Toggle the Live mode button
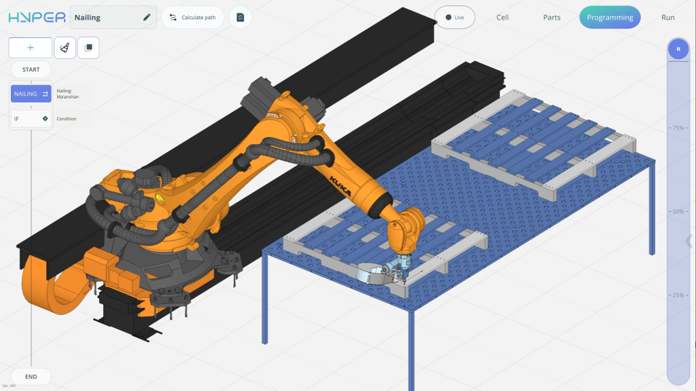The height and width of the screenshot is (391, 696). click(x=455, y=18)
